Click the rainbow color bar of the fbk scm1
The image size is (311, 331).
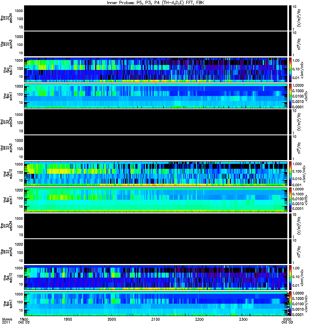pyautogui.click(x=290, y=304)
